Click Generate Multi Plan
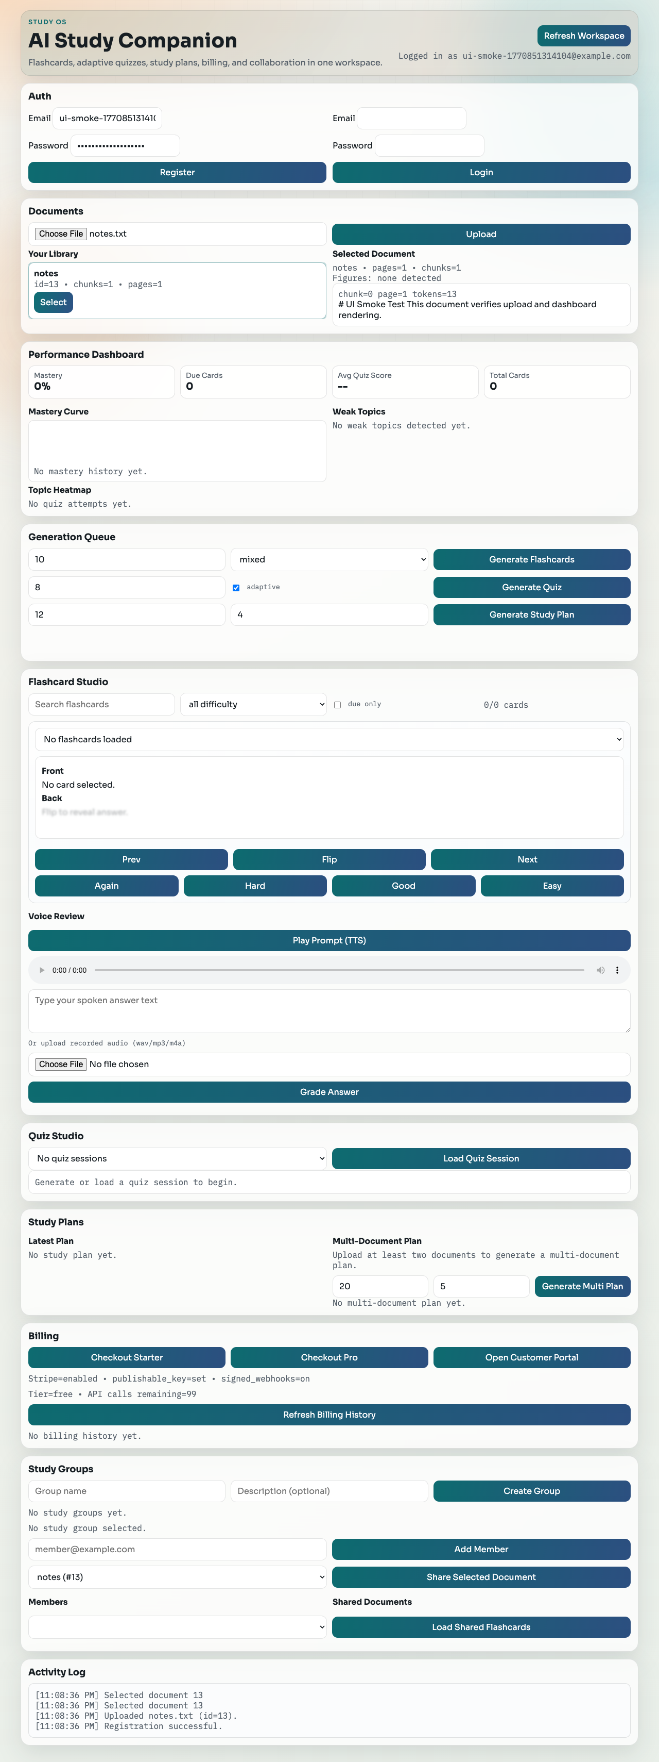The height and width of the screenshot is (1762, 659). [582, 1287]
